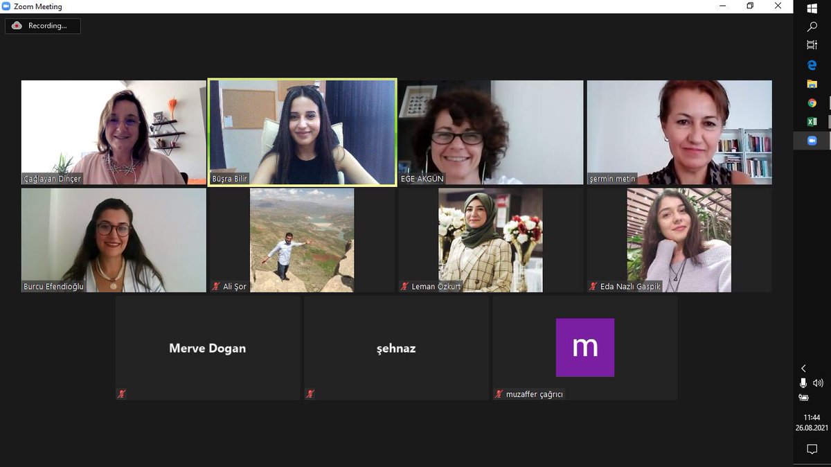Click muzaffer çağrıcı's muted microphone icon
Screen dimensions: 831x467
(499, 394)
